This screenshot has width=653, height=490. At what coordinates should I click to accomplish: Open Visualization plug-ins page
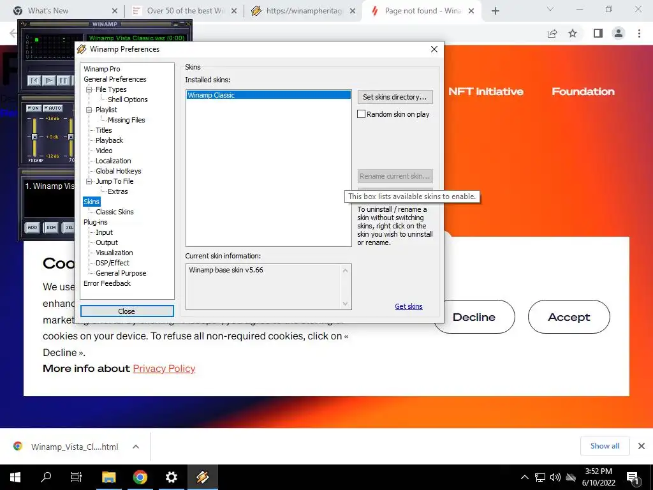(114, 253)
